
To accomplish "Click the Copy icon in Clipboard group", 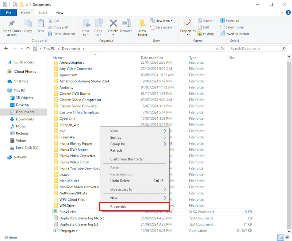I will (28, 23).
